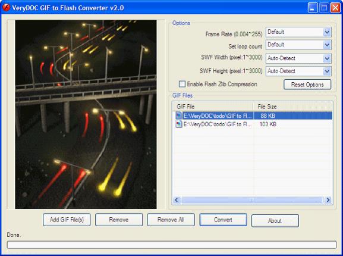Screen dimensions: 343x256
Task: Click the SWF Height Auto-Detect field
Action: click(x=295, y=71)
